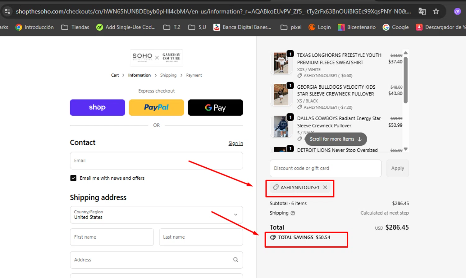The height and width of the screenshot is (278, 466).
Task: Remove the ASHLYNNLOUISE1 discount code
Action: pos(325,188)
